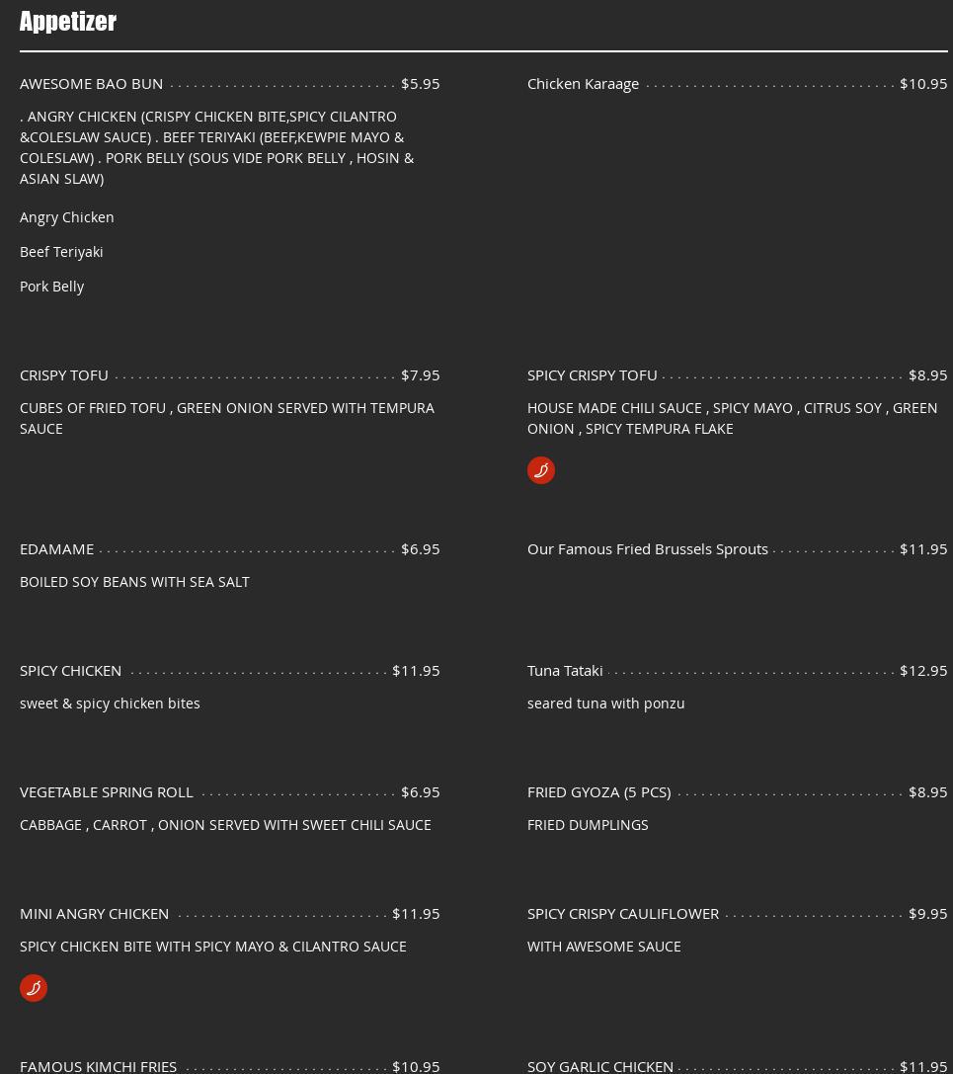953x1074 pixels.
Task: Click the Mini Angry Chicken title
Action: [95, 914]
